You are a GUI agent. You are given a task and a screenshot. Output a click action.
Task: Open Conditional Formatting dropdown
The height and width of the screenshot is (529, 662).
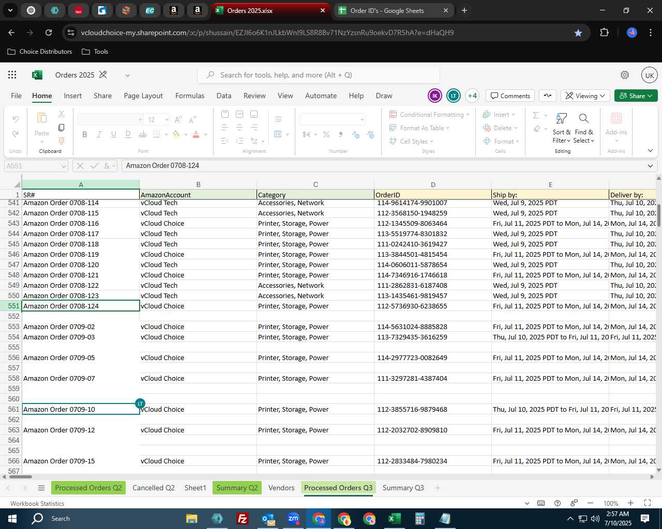click(429, 115)
